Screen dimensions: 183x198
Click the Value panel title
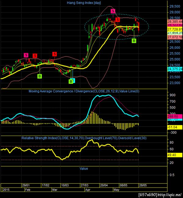click(x=84, y=169)
